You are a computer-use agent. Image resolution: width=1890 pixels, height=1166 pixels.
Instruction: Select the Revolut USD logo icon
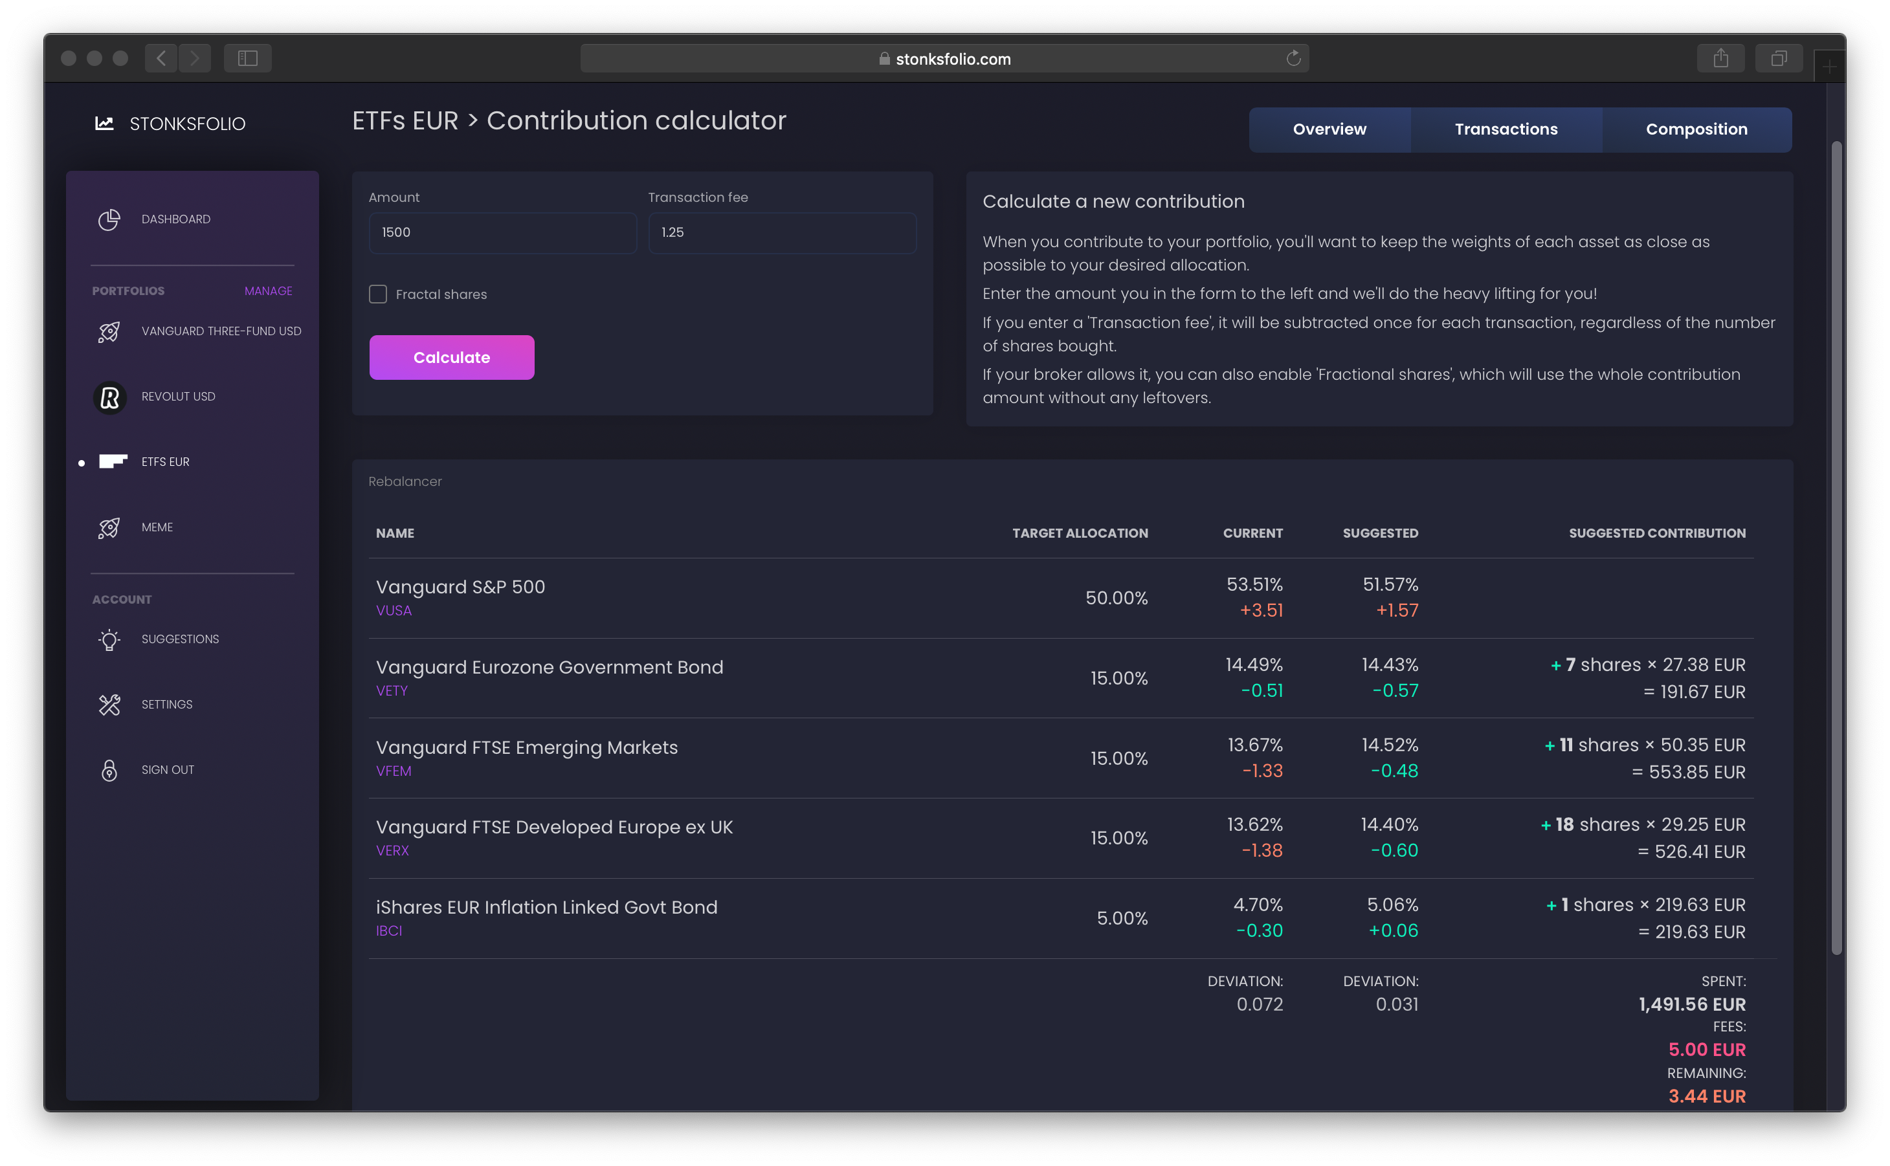[109, 397]
